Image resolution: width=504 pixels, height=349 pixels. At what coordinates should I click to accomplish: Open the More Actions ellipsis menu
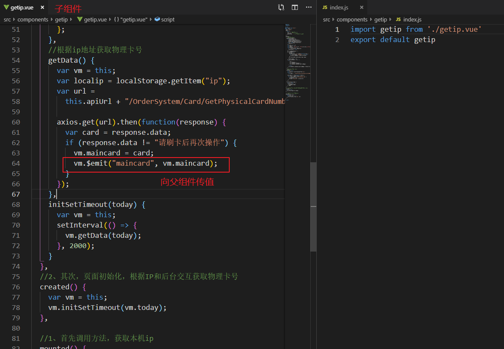pos(309,7)
